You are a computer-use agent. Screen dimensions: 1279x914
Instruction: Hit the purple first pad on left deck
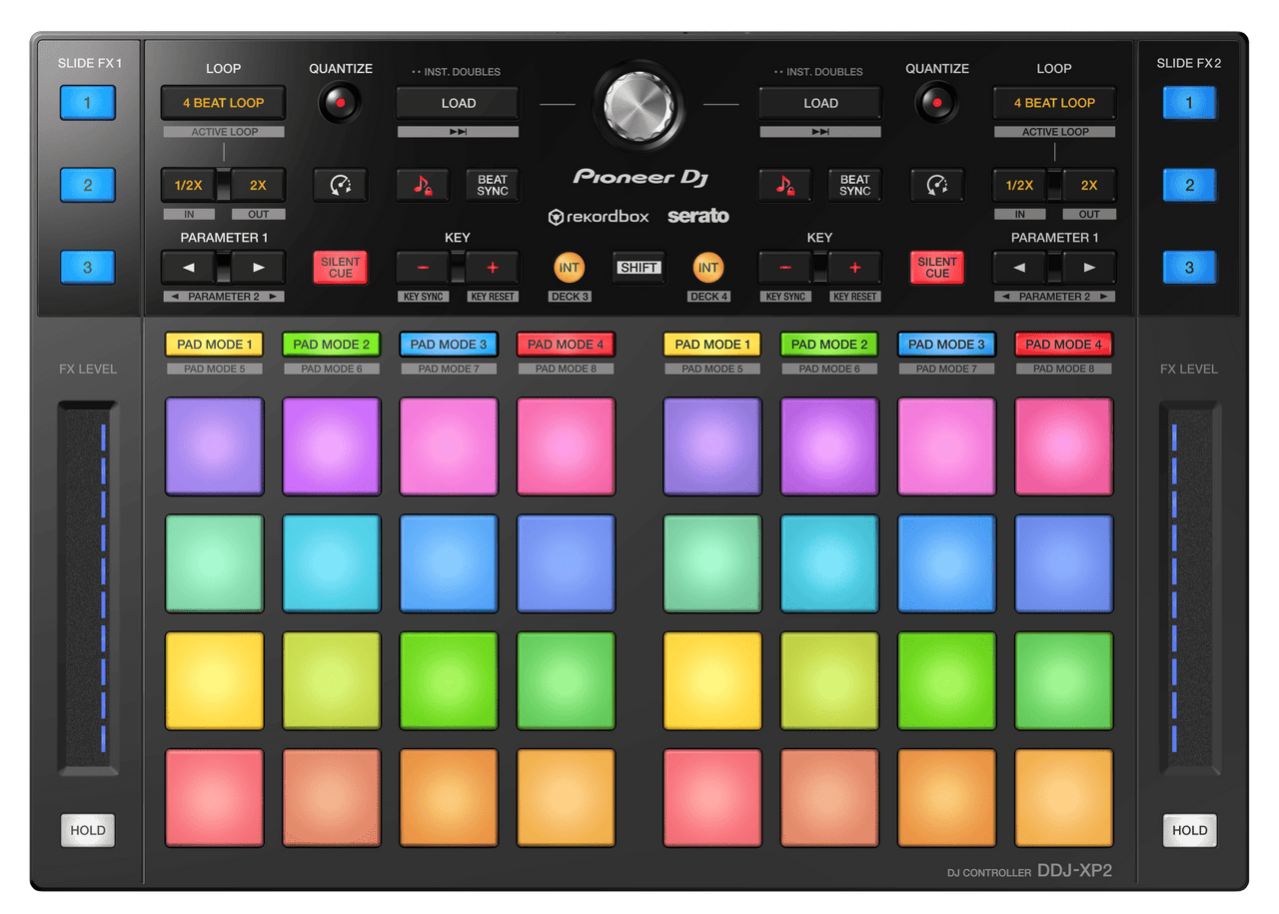pos(214,447)
